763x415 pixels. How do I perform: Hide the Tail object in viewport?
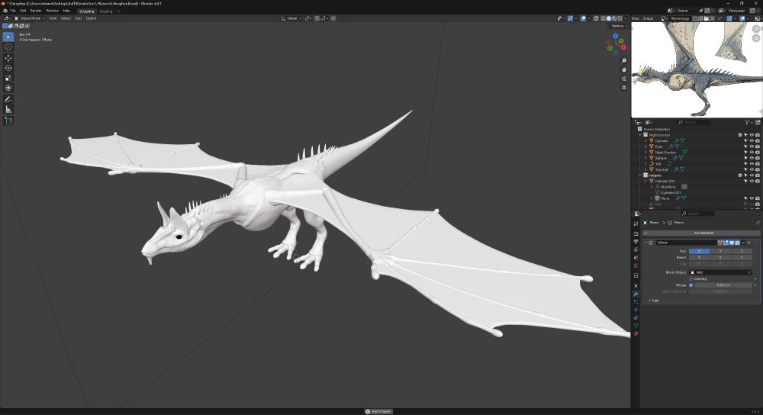pyautogui.click(x=752, y=164)
